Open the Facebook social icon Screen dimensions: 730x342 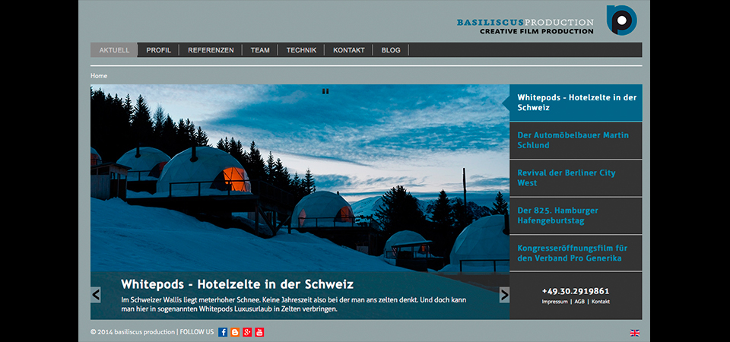click(x=223, y=332)
